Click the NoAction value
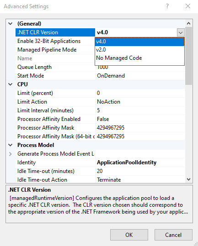198x246 pixels. 108,102
